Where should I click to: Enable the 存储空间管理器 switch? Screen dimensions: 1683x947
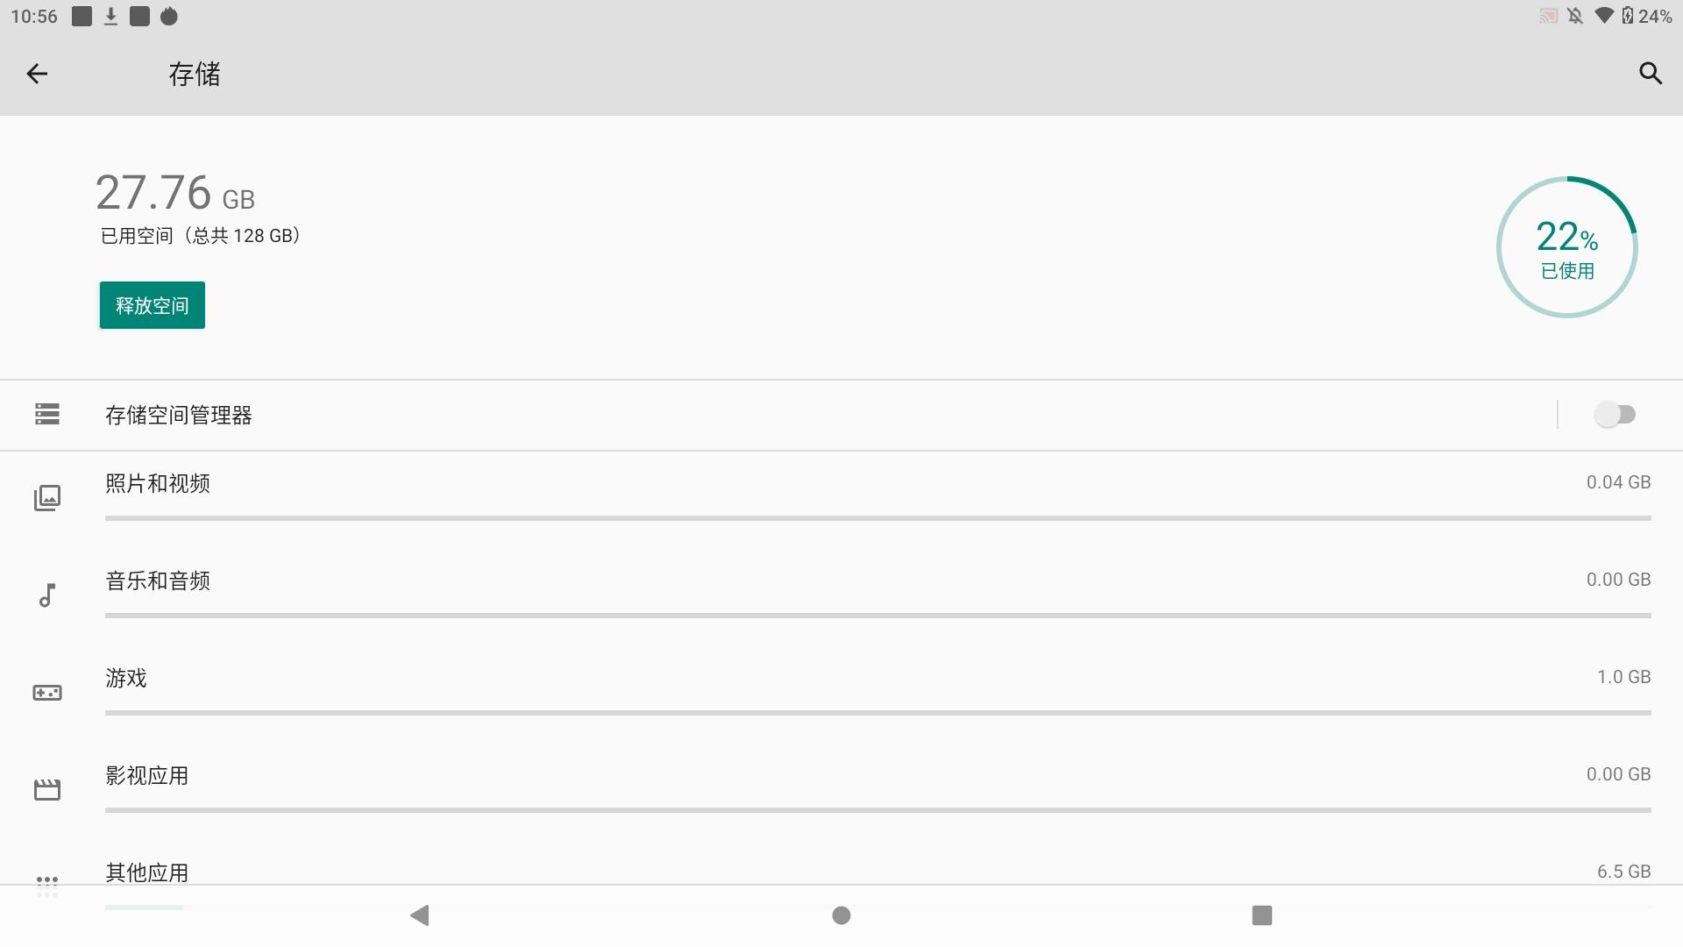pos(1615,415)
